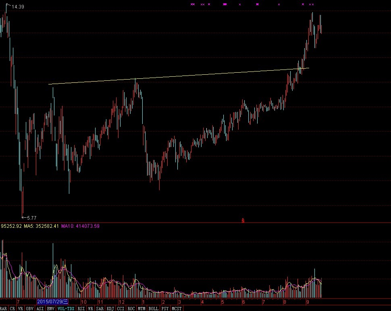Click month label 5 on the time axis
Image resolution: width=391 pixels, height=311 pixels.
point(223,302)
